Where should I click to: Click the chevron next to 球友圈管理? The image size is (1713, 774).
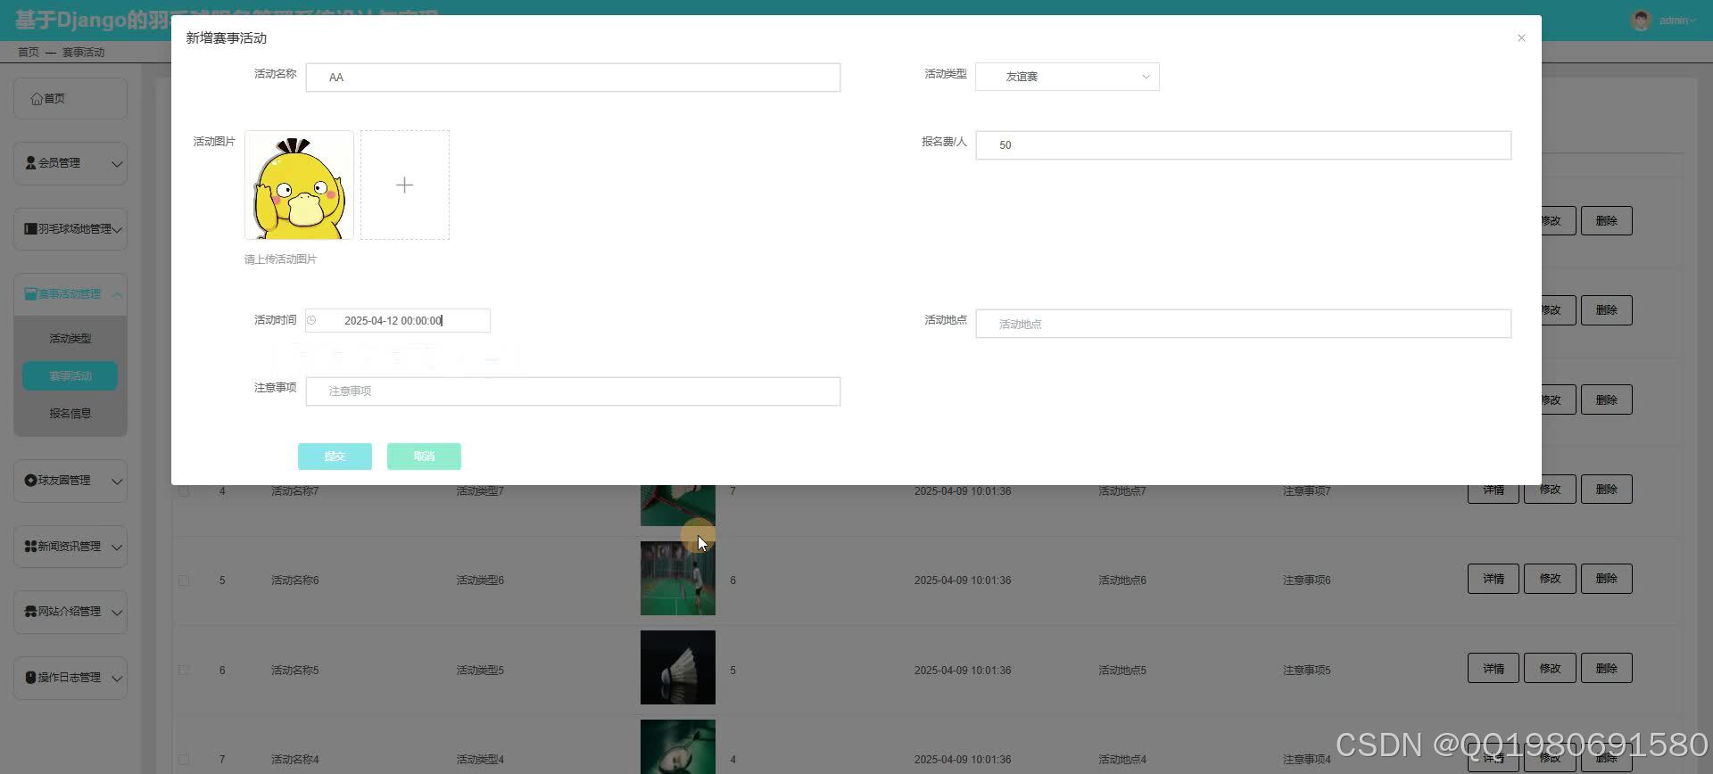116,482
